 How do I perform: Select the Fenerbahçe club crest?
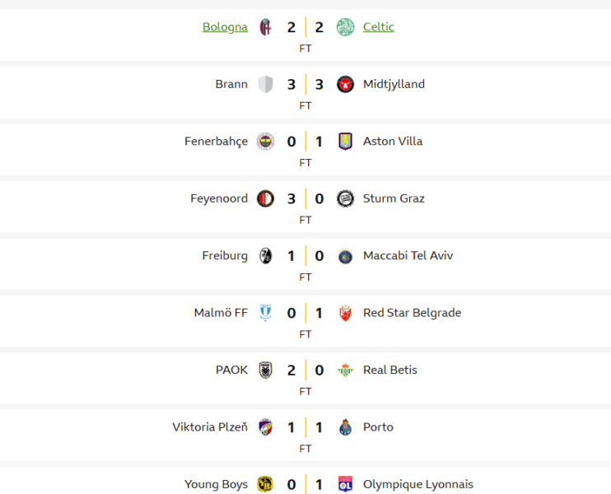tap(265, 142)
